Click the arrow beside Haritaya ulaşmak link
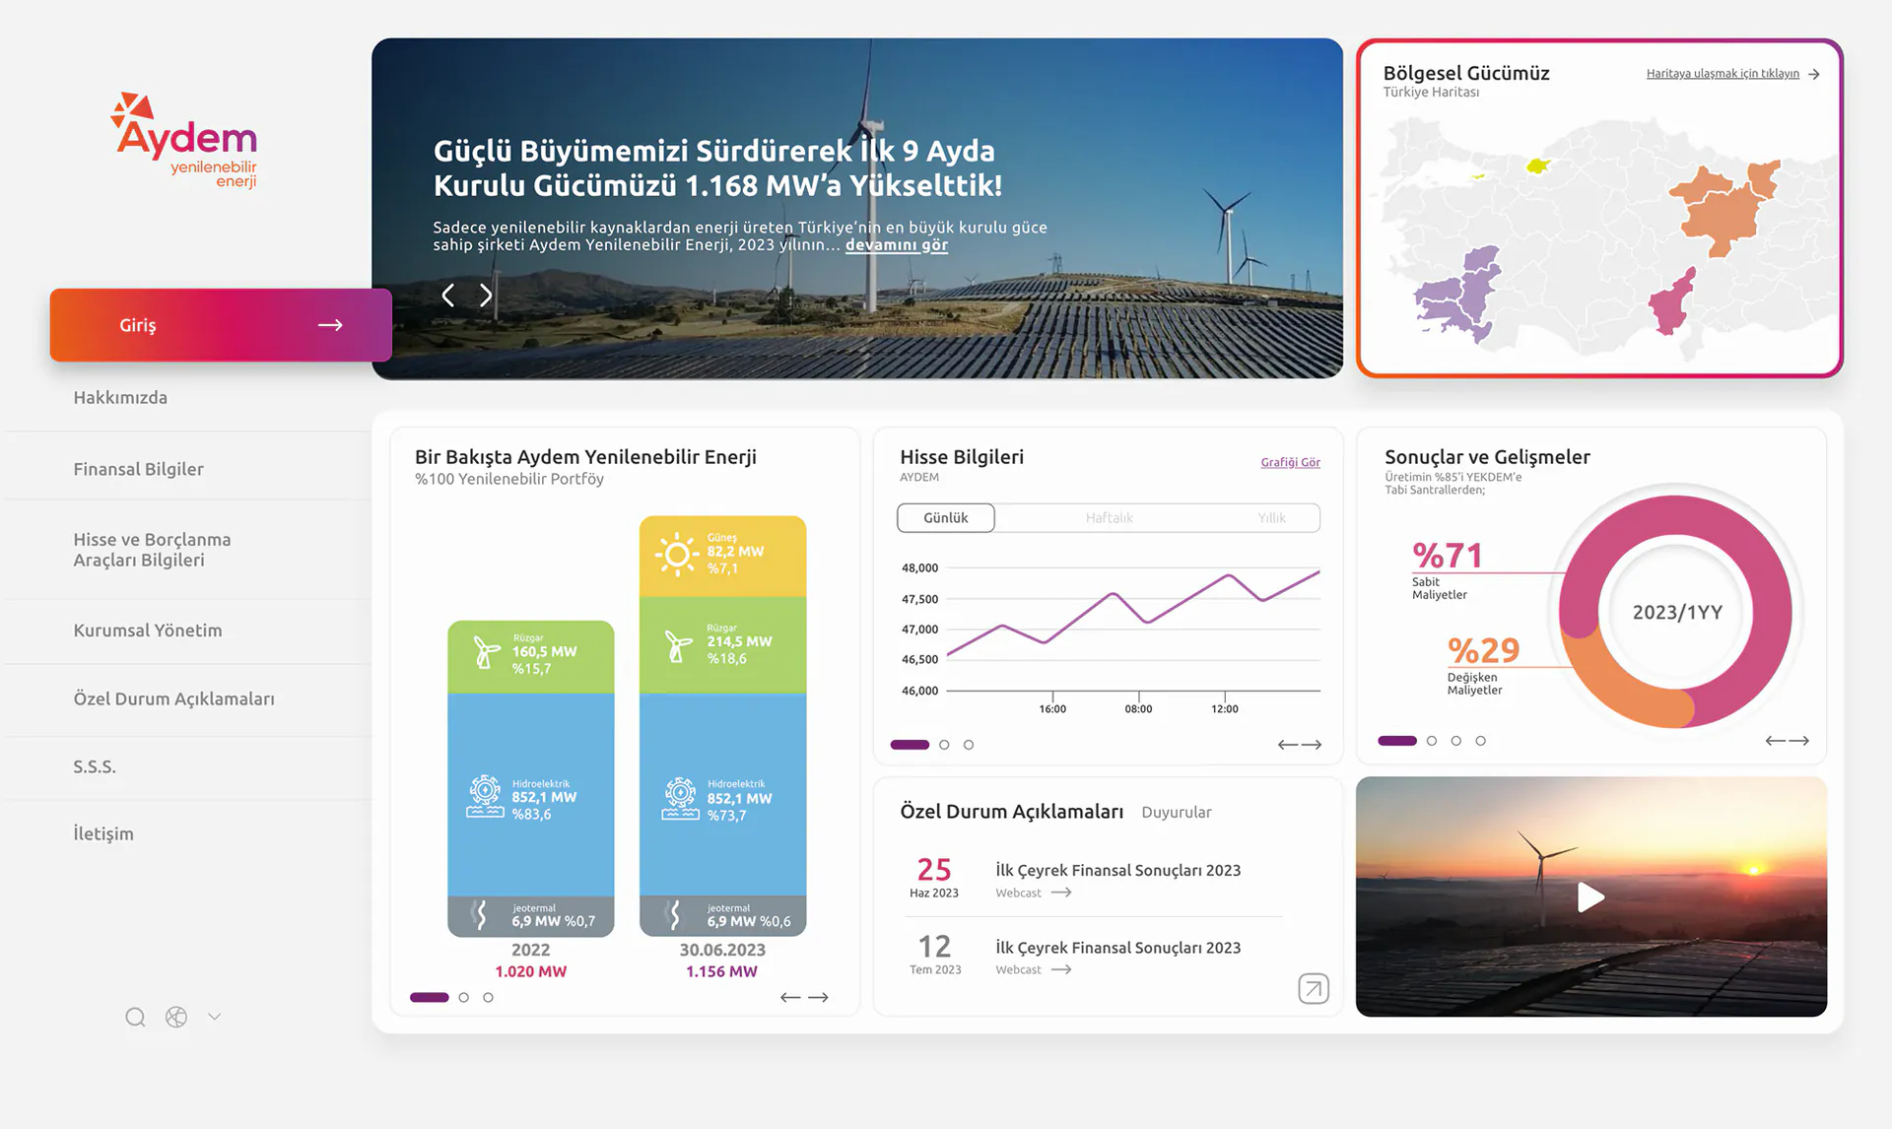 click(1814, 74)
